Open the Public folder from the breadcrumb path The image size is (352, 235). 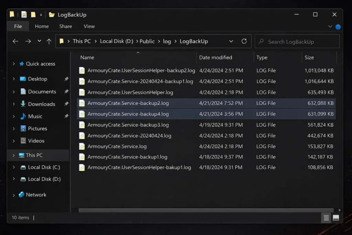pos(147,41)
